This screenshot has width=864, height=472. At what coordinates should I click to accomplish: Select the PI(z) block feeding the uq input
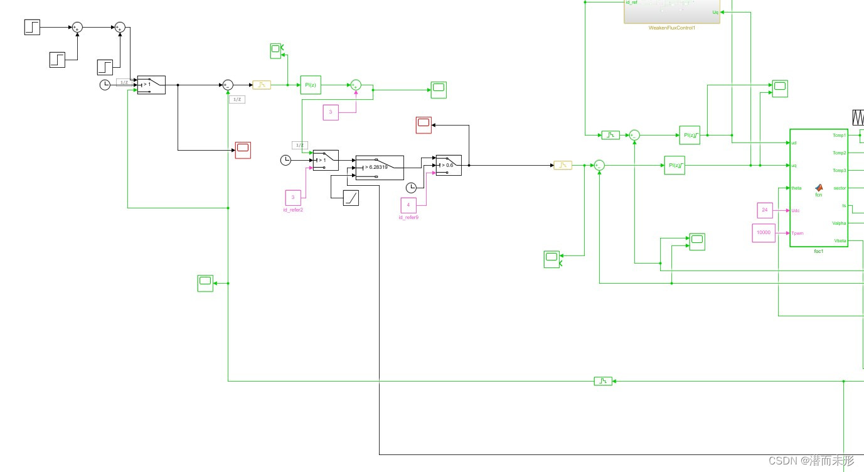(x=675, y=165)
